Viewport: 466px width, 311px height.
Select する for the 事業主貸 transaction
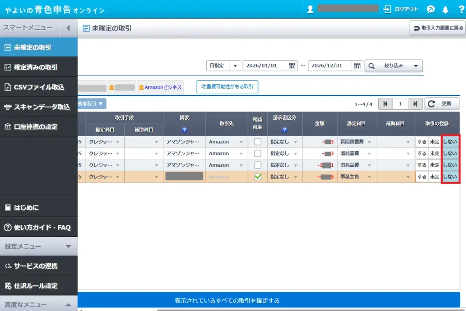point(422,177)
